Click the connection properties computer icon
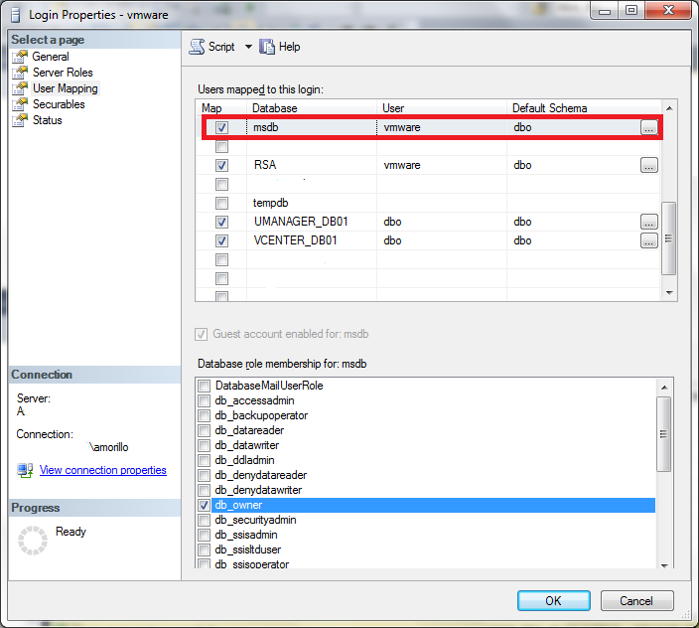The width and height of the screenshot is (699, 628). 25,470
